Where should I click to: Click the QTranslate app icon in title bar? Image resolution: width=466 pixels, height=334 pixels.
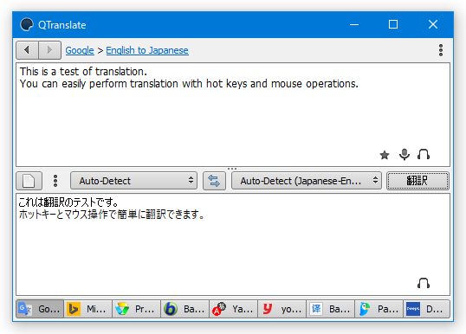[x=27, y=24]
